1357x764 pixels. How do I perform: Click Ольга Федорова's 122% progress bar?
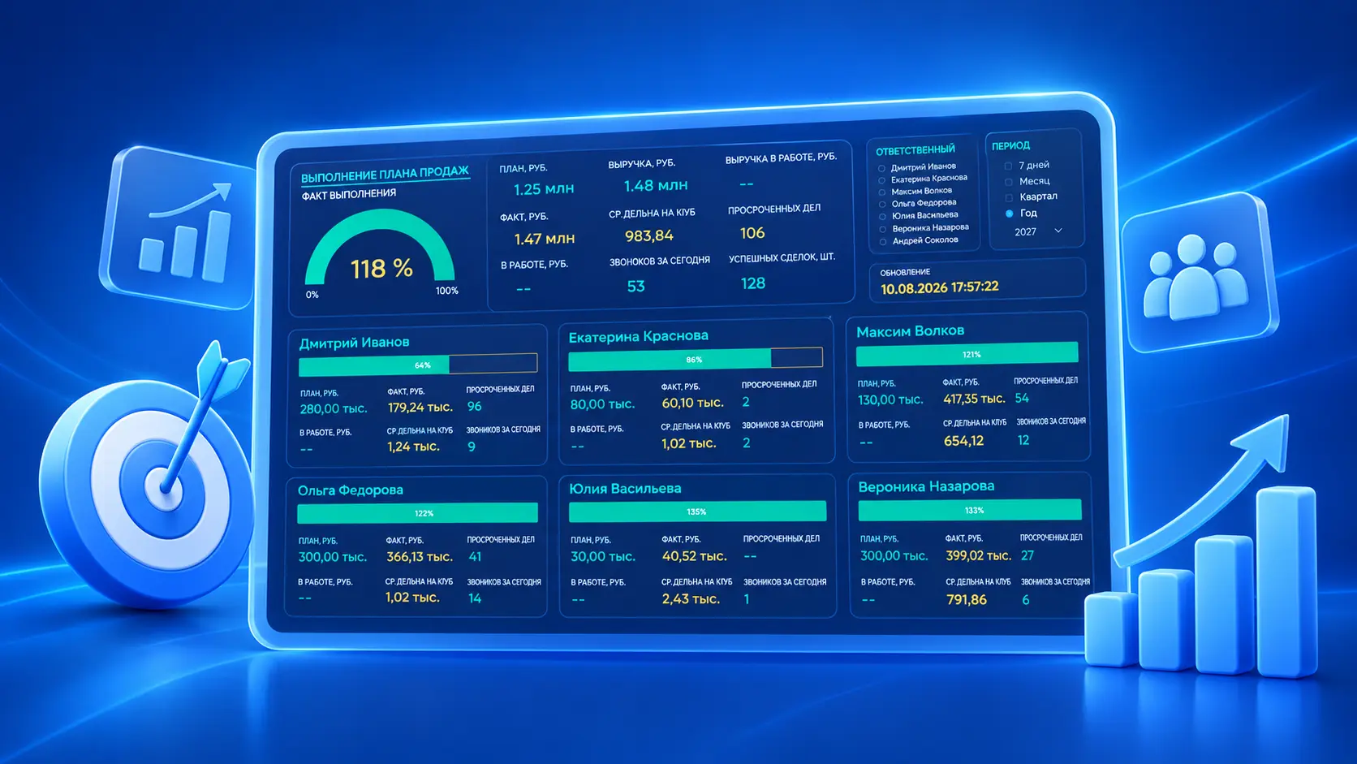[x=417, y=513]
